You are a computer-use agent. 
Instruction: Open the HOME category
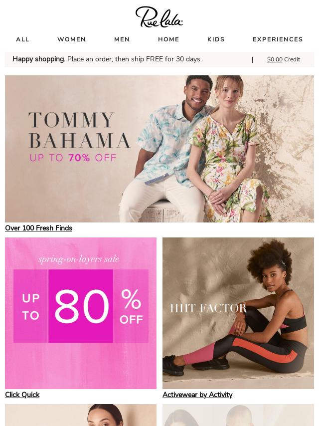tap(168, 39)
